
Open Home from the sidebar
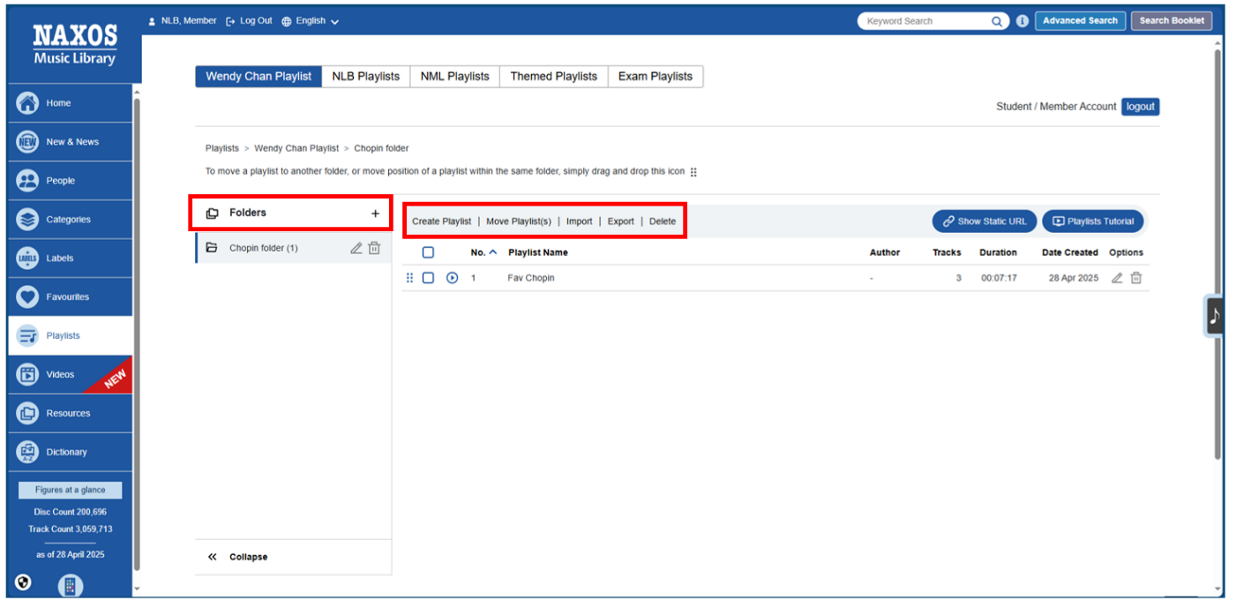(x=71, y=103)
